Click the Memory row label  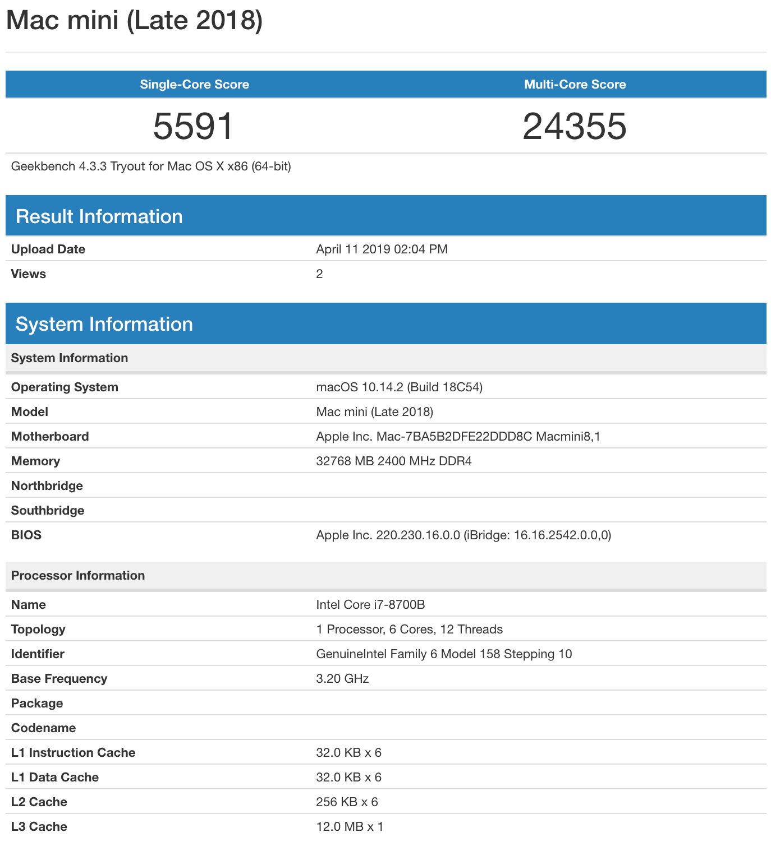pos(35,461)
